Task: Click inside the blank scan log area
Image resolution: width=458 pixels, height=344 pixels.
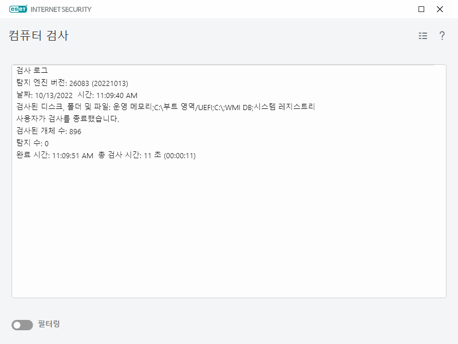Action: point(229,229)
